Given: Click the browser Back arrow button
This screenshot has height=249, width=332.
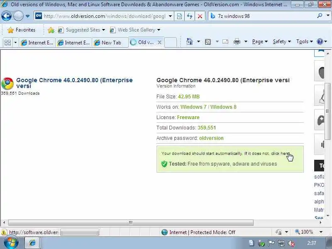Looking at the screenshot, I should tap(6, 16).
